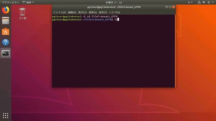This screenshot has width=216, height=121.
Task: Maximize the terminal window
Action: click(x=170, y=7)
